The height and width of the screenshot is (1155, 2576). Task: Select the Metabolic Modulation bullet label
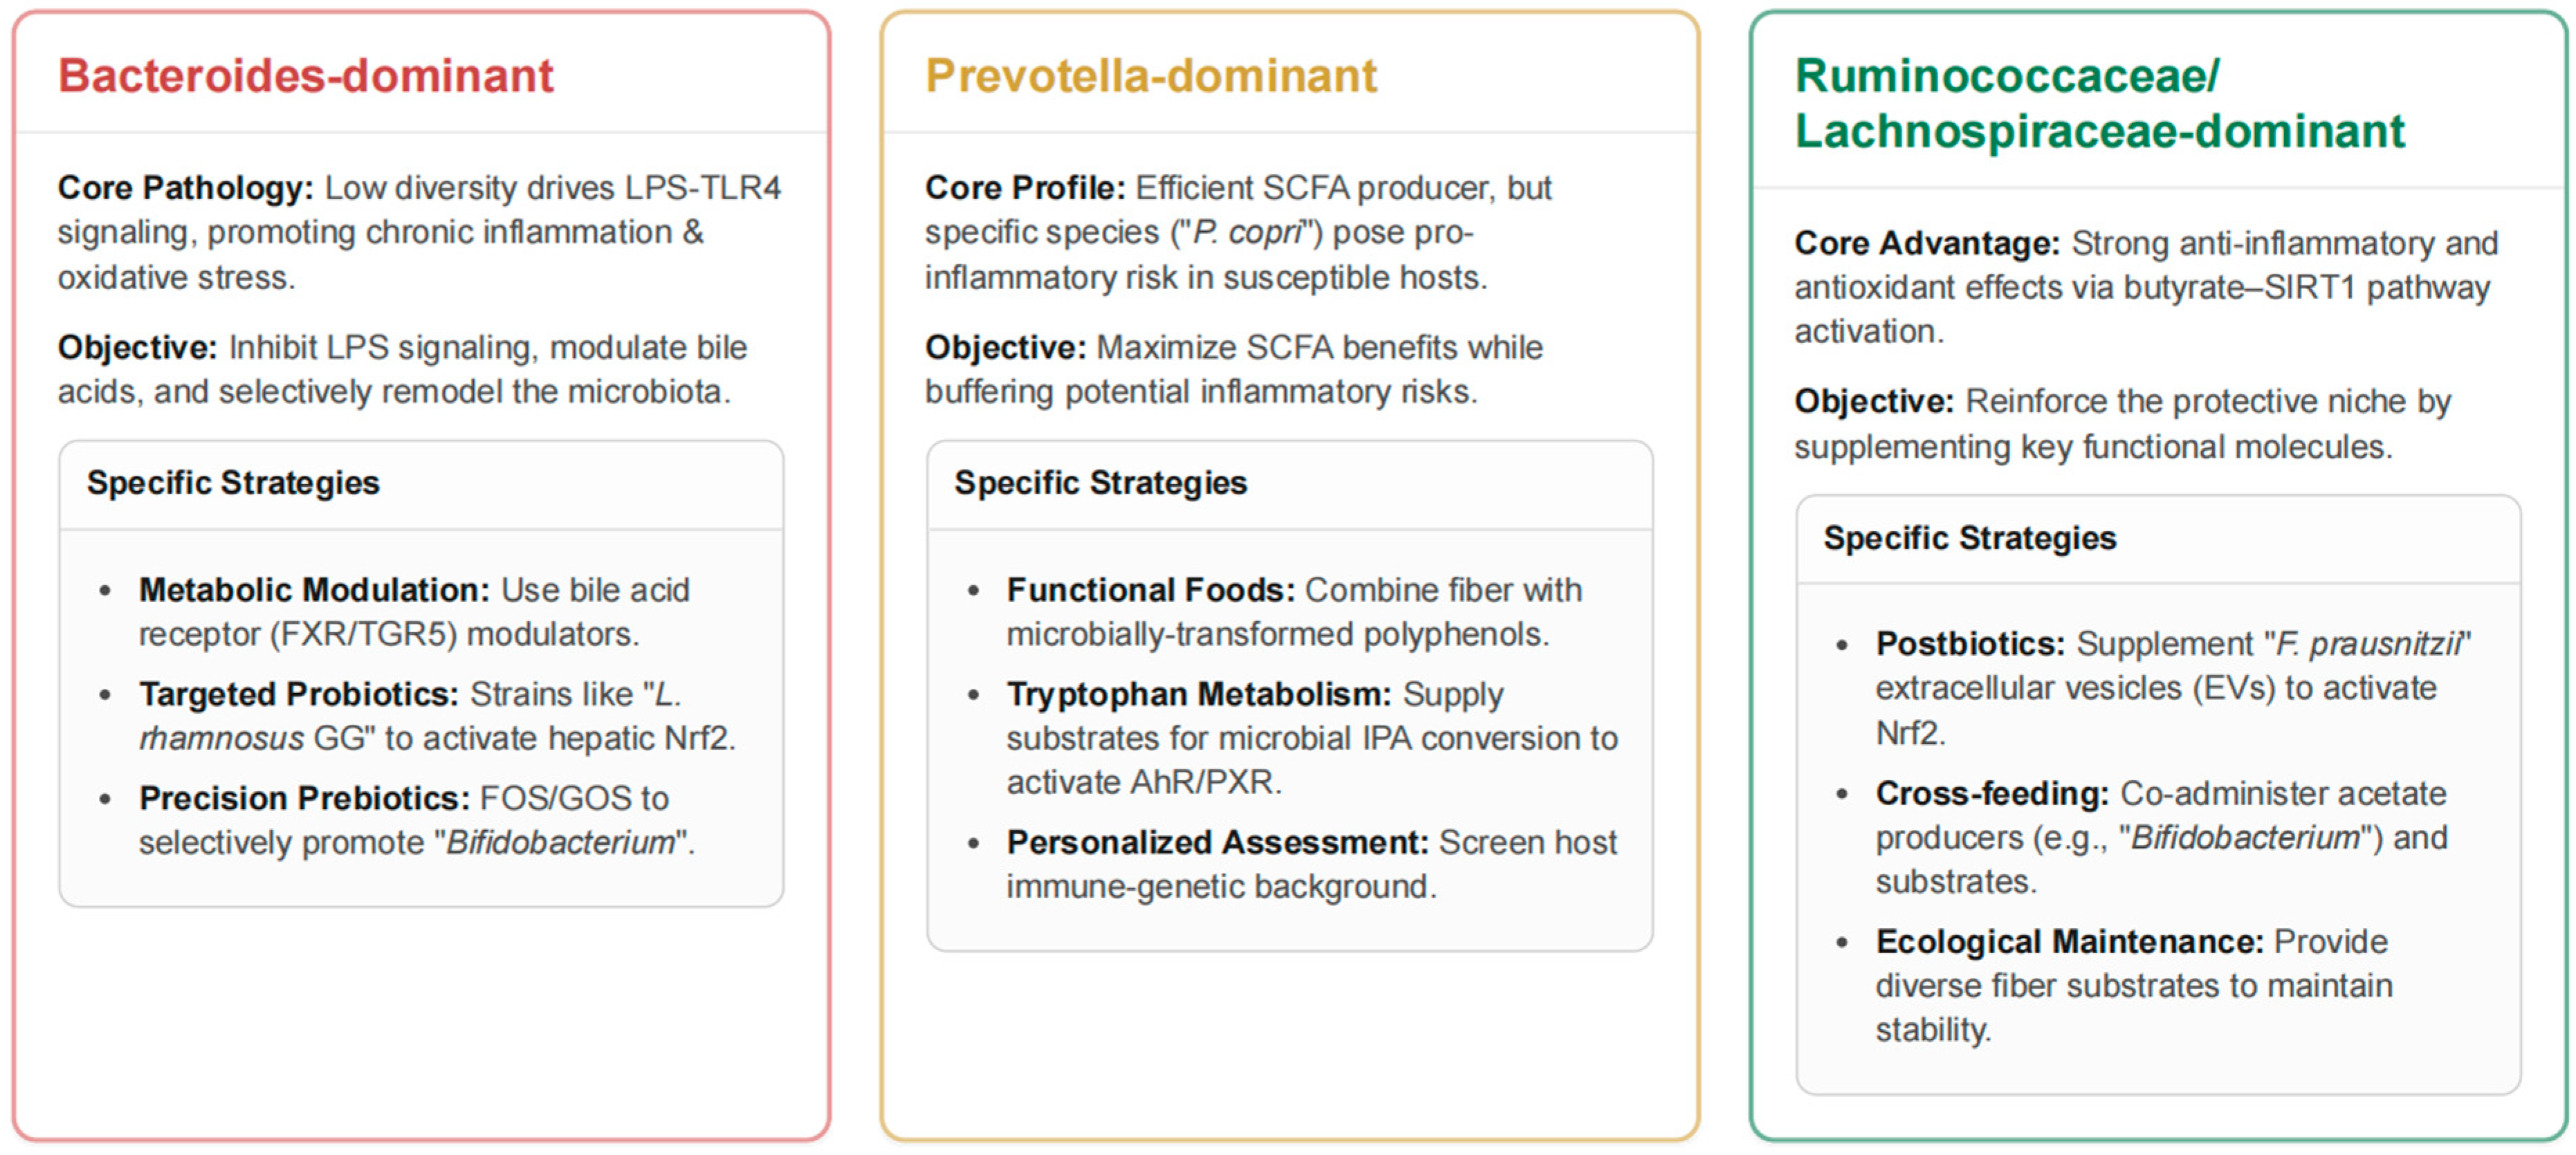[314, 590]
